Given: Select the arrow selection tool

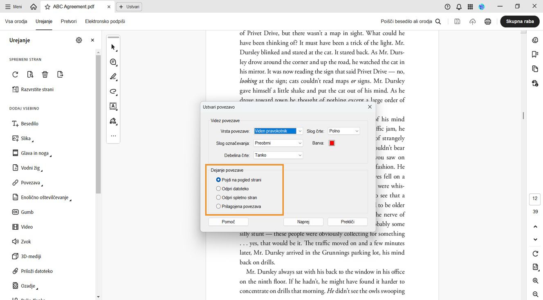Looking at the screenshot, I should pos(113,47).
